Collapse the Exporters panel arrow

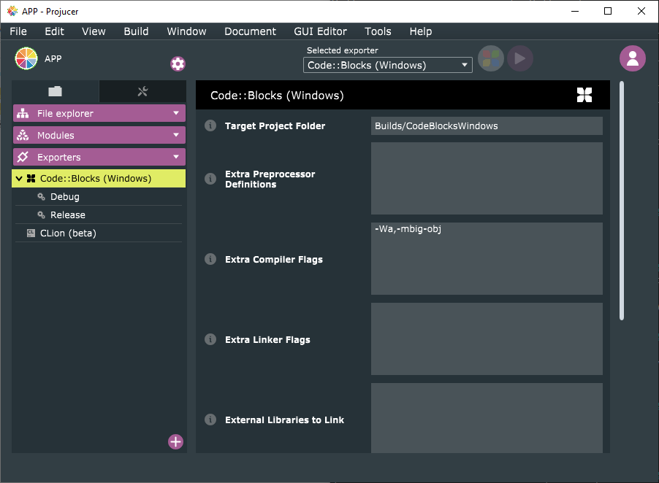[176, 157]
